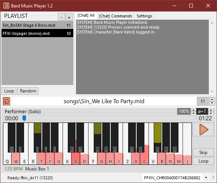This screenshot has height=183, width=217.
Task: Click the Bard Music Player app icon
Action: 6,6
